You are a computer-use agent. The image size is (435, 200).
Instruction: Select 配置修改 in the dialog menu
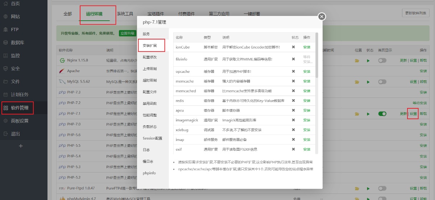pyautogui.click(x=150, y=57)
